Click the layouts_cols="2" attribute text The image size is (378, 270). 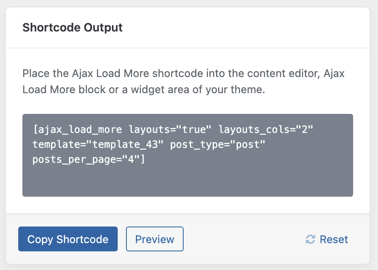pyautogui.click(x=266, y=130)
